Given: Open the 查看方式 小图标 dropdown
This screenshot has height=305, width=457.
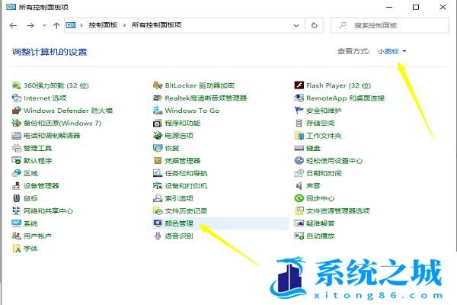Looking at the screenshot, I should coord(391,51).
